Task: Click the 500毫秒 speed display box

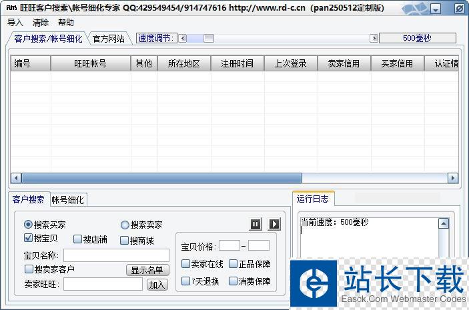Action: pyautogui.click(x=418, y=38)
